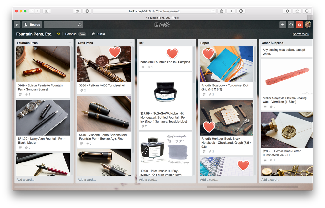Add a card to Other Supplies list
Screen dimensions: 325x208
pos(270,180)
